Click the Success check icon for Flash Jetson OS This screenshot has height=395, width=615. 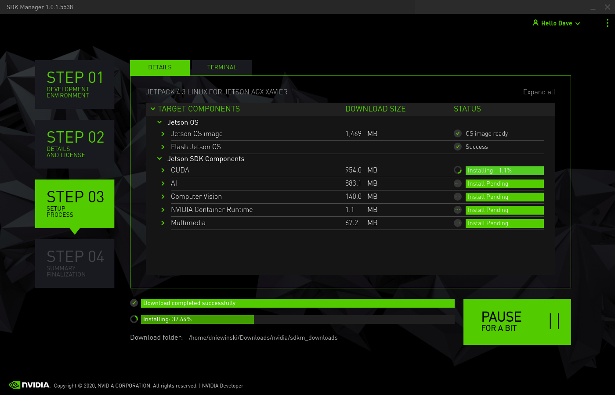tap(458, 147)
